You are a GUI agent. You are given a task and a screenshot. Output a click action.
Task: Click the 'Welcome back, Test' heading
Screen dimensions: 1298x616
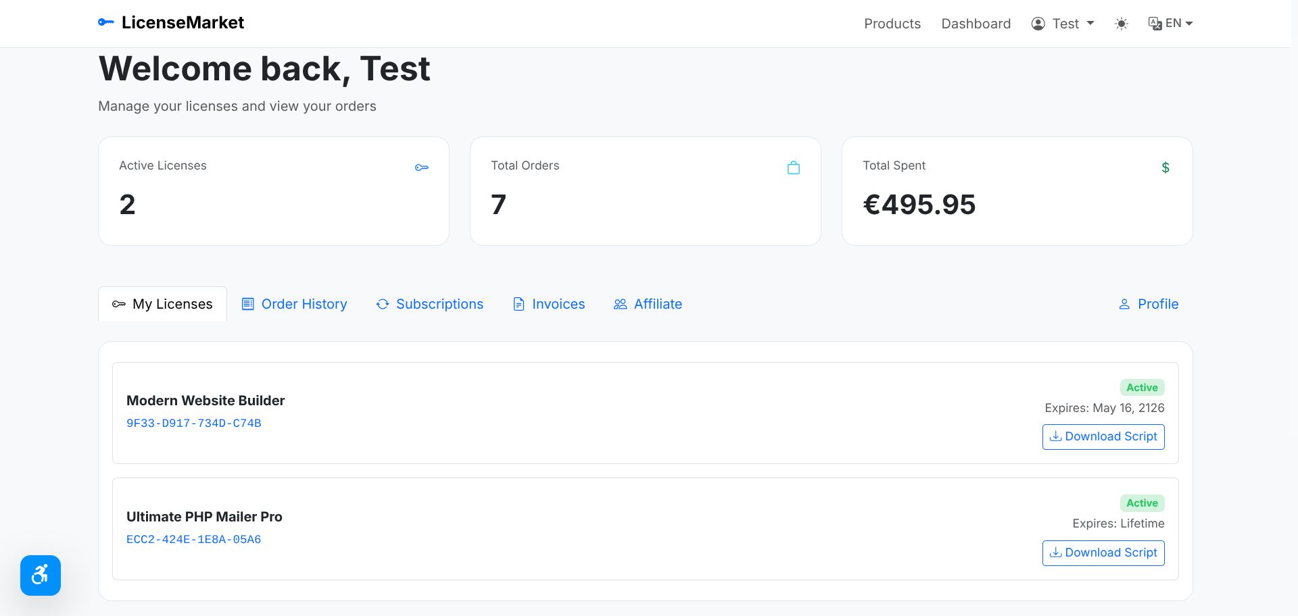point(264,69)
